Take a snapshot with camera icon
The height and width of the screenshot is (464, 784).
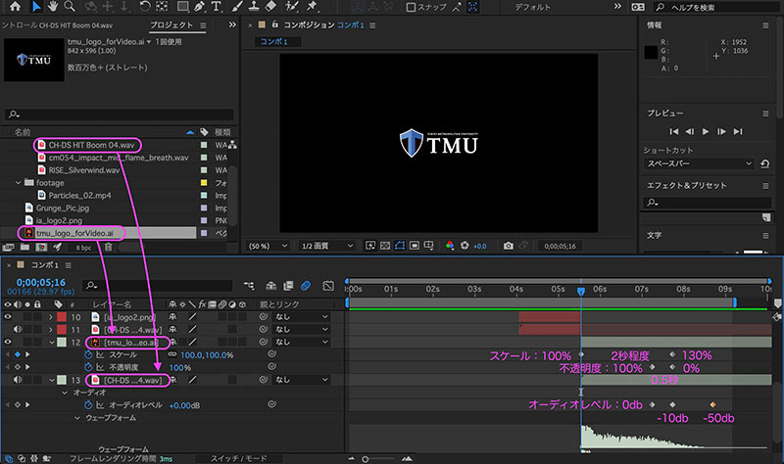508,246
